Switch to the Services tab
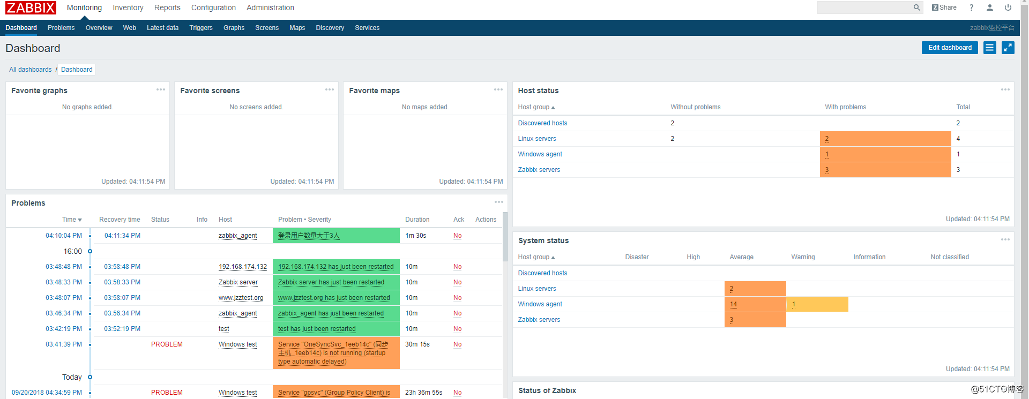Viewport: 1029px width, 399px height. click(367, 28)
